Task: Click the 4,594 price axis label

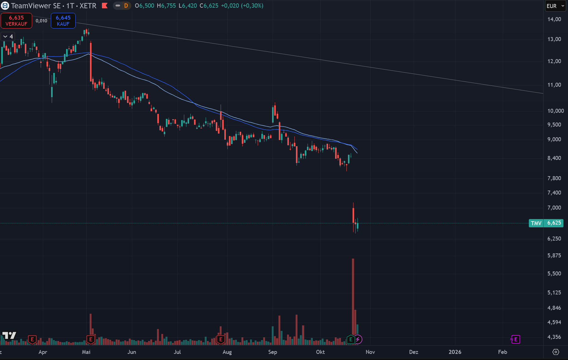Action: (554, 322)
